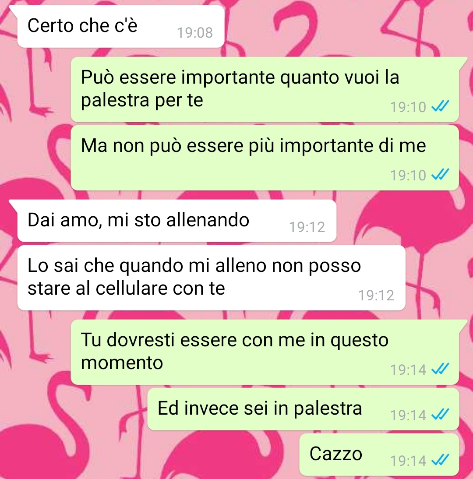Click read ticks on 'Ed invece sei in palestra'
Image resolution: width=473 pixels, height=479 pixels.
tap(440, 414)
